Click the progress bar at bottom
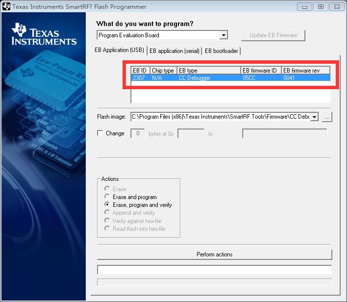The width and height of the screenshot is (347, 302). 215,282
